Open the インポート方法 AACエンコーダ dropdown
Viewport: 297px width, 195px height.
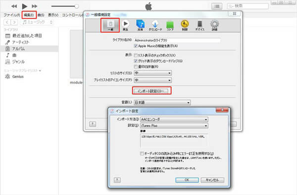pyautogui.click(x=174, y=119)
